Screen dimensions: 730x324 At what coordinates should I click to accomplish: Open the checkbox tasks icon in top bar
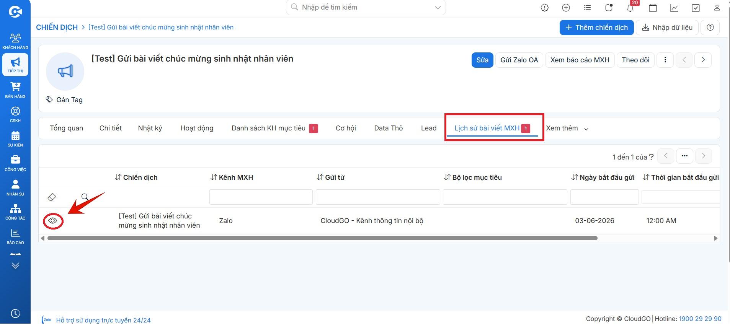coord(696,8)
